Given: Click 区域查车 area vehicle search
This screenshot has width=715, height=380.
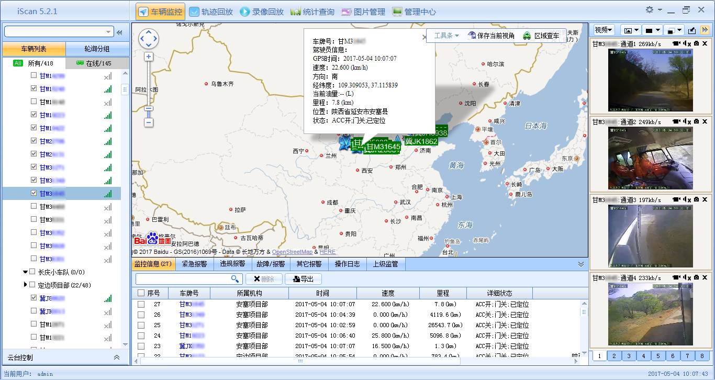Looking at the screenshot, I should (541, 36).
